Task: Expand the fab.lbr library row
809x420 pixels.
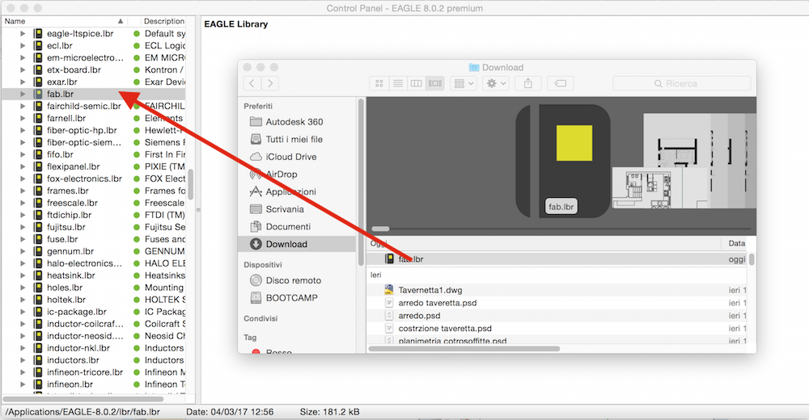Action: click(x=23, y=94)
